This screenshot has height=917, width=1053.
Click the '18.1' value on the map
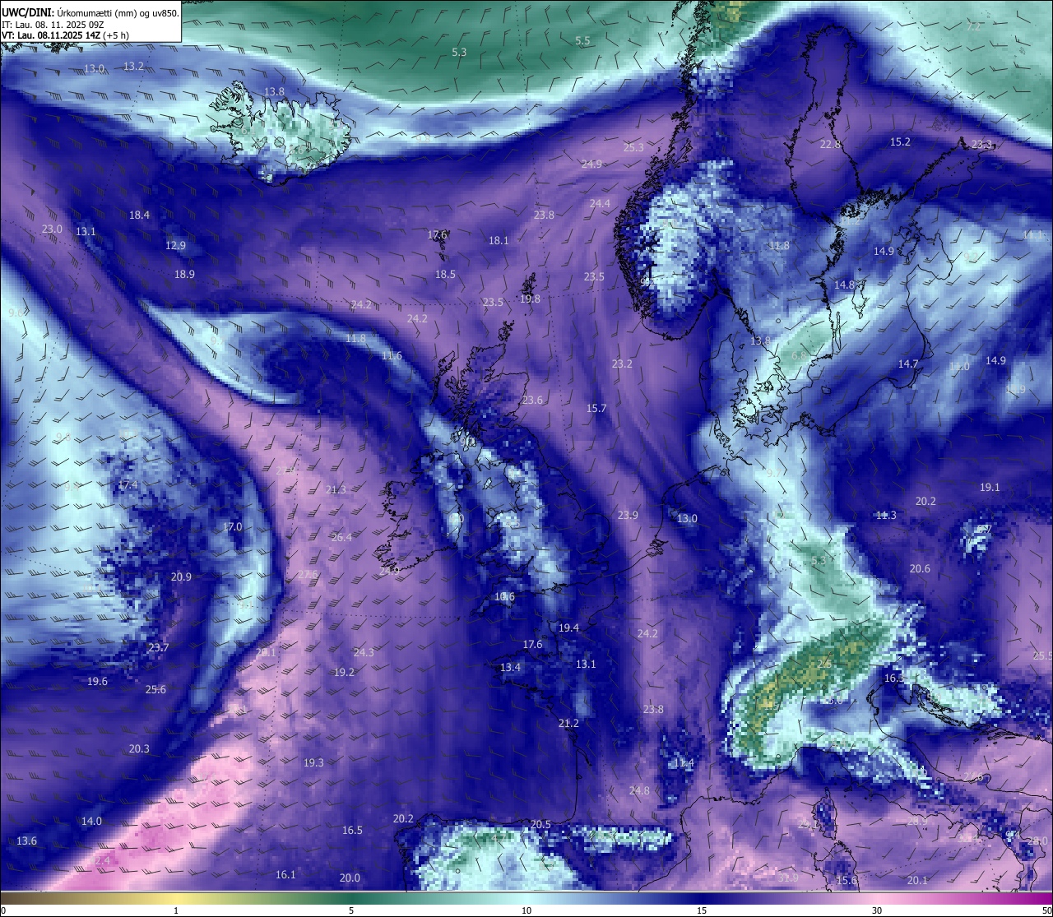point(499,241)
